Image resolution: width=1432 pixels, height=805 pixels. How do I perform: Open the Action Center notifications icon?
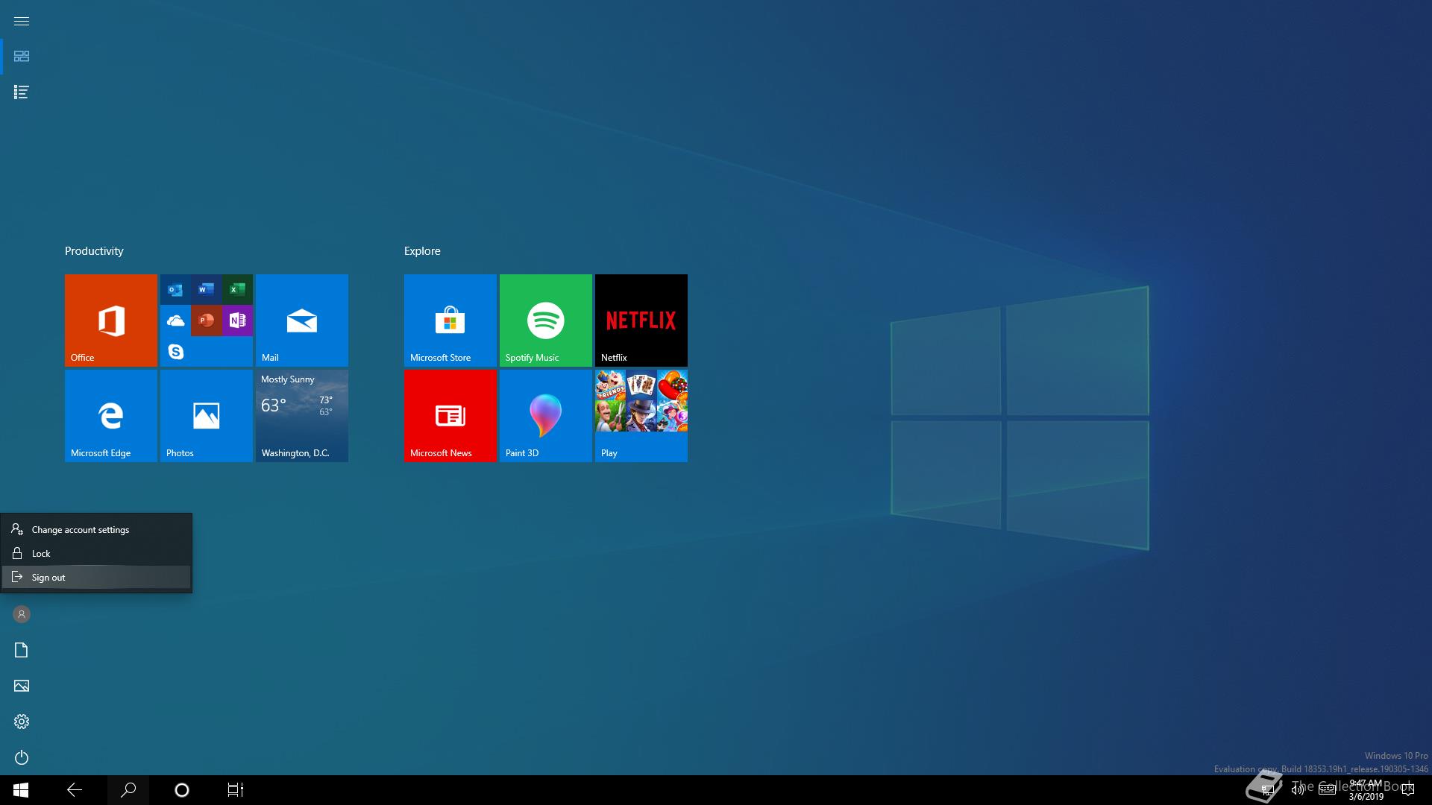click(x=1408, y=790)
